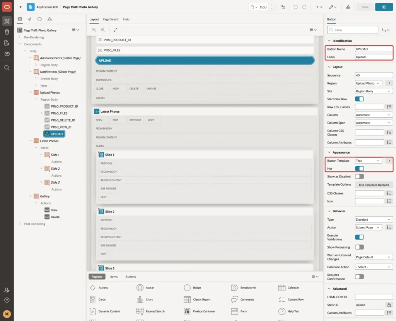Click the property Filter input field
Screen dimensions: 396x321
pyautogui.click(x=352, y=30)
